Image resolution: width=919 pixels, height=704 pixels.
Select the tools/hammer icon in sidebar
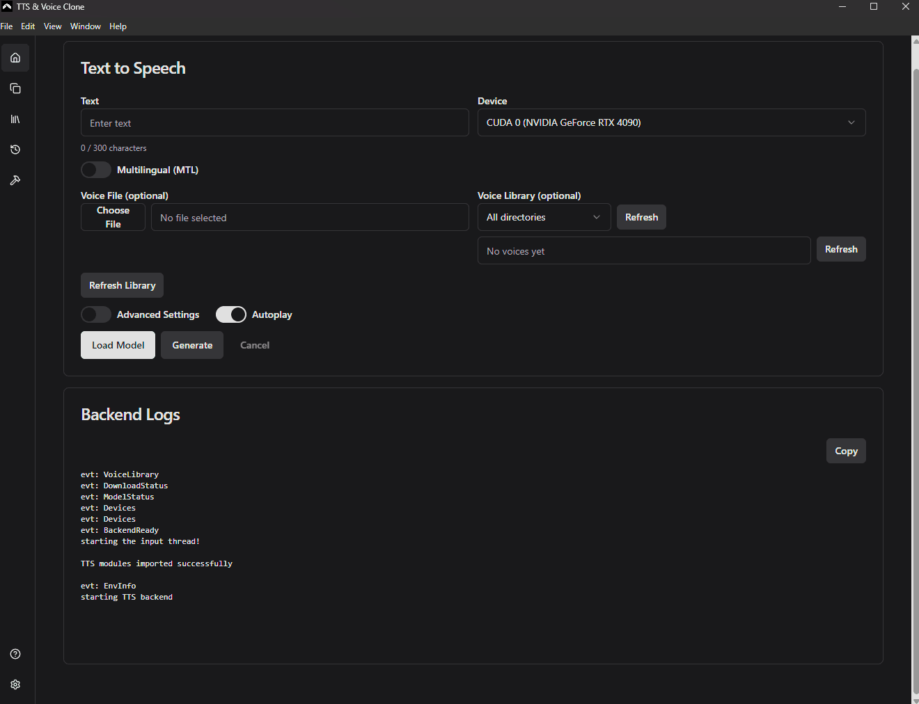point(15,180)
